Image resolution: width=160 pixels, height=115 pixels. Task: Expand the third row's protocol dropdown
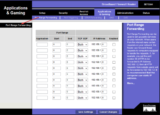82,56
